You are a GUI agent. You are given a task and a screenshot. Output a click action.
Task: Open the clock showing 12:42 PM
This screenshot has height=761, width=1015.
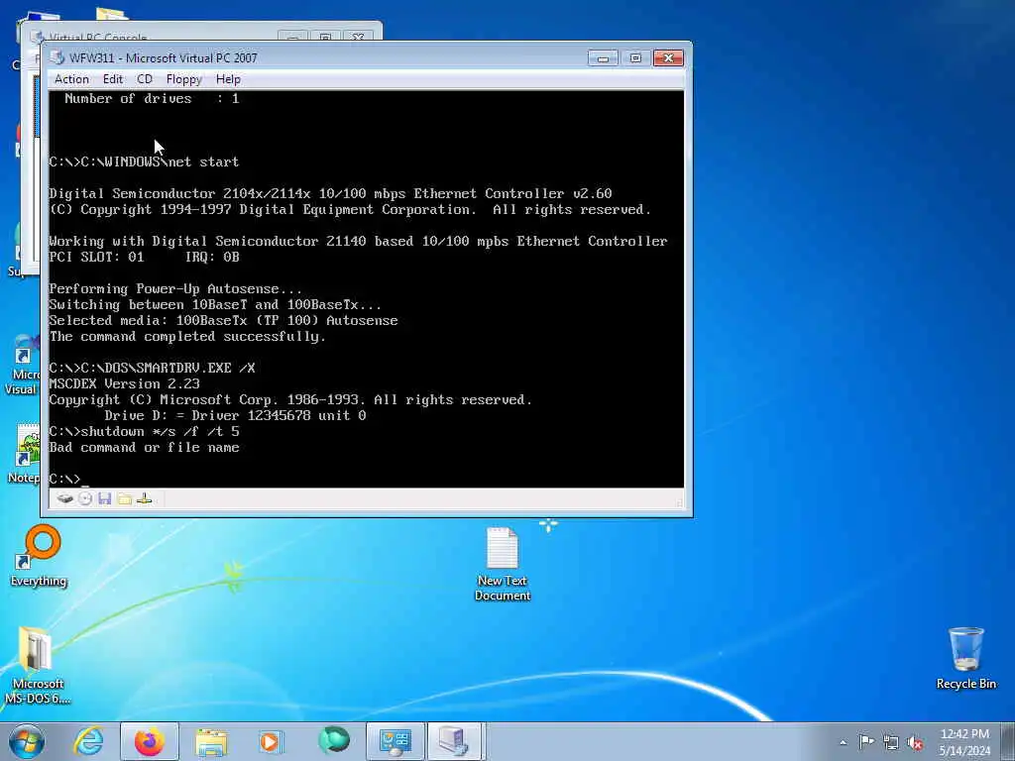click(x=964, y=741)
